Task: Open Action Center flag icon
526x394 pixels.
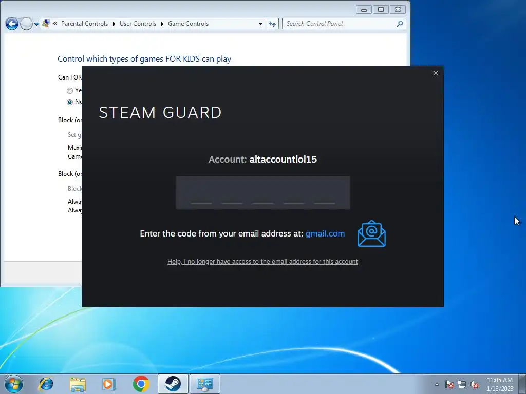Action: point(449,384)
